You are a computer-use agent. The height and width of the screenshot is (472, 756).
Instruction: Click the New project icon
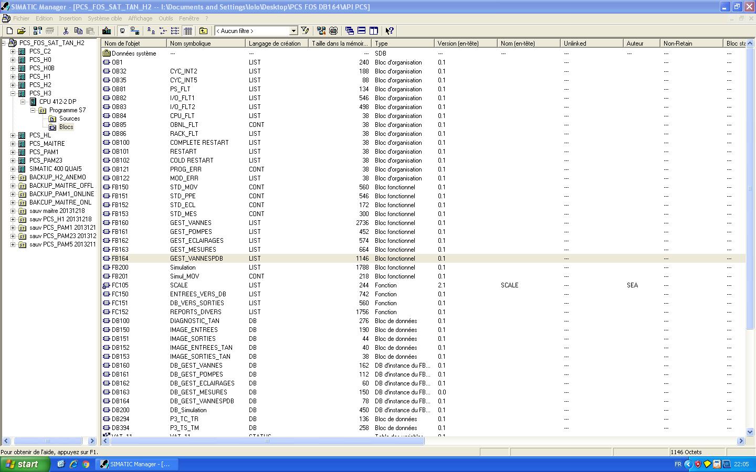pos(9,31)
